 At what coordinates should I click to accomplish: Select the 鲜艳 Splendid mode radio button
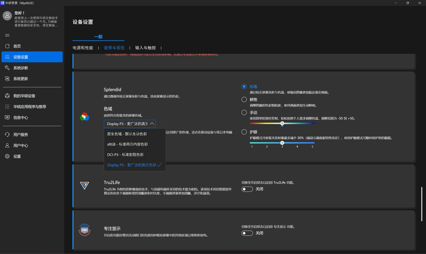(x=244, y=100)
